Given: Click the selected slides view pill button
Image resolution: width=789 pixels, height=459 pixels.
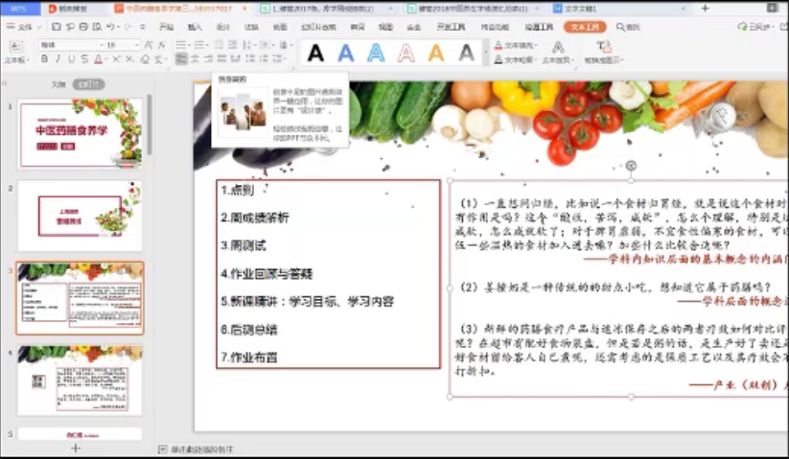Looking at the screenshot, I should (88, 84).
